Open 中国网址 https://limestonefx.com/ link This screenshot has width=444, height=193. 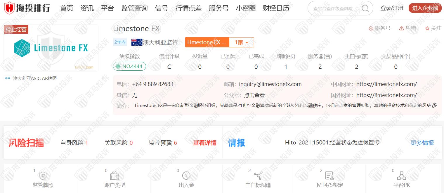(x=386, y=84)
